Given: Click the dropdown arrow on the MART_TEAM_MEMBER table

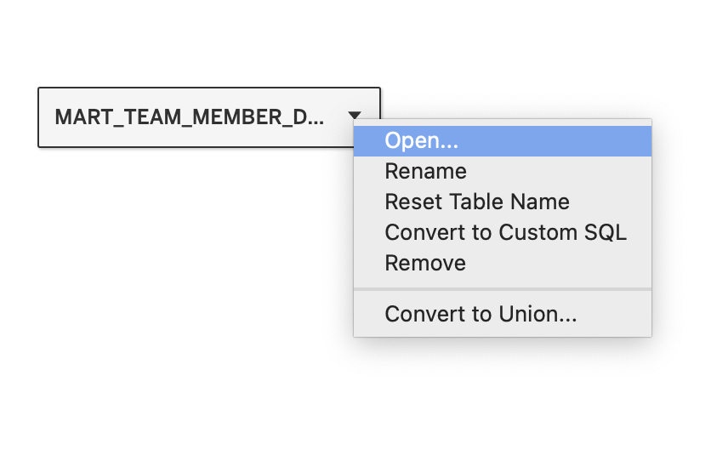Looking at the screenshot, I should 355,116.
